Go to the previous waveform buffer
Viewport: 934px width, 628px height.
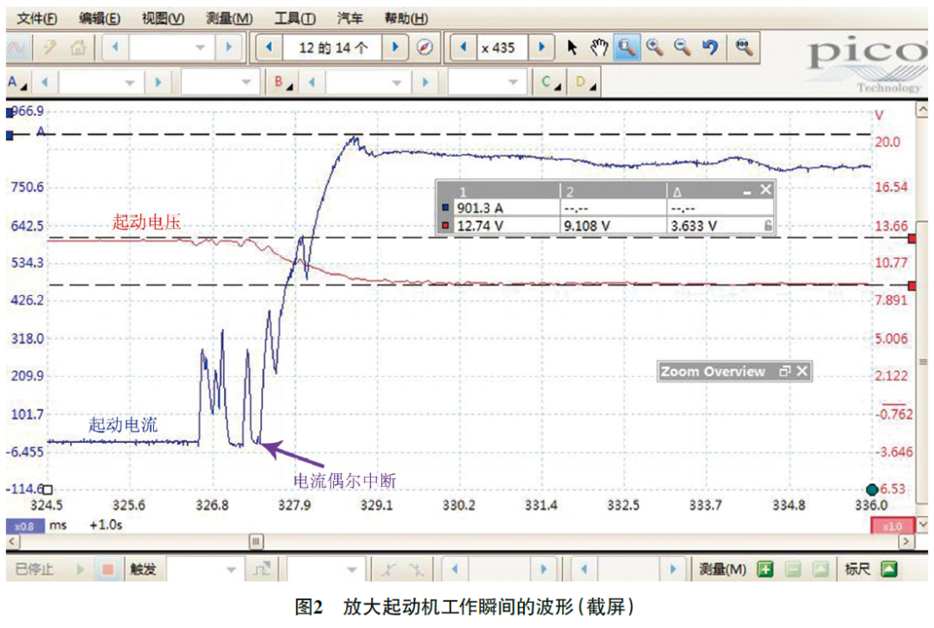(x=269, y=47)
